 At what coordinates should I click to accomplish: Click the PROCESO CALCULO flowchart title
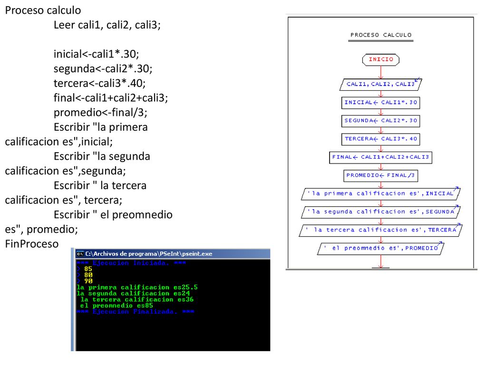pos(381,35)
